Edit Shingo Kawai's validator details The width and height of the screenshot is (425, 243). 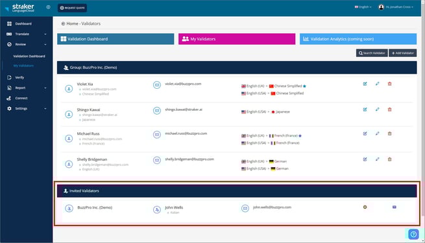point(365,110)
